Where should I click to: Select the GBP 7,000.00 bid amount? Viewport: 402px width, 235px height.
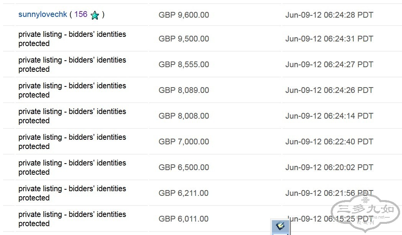(184, 142)
